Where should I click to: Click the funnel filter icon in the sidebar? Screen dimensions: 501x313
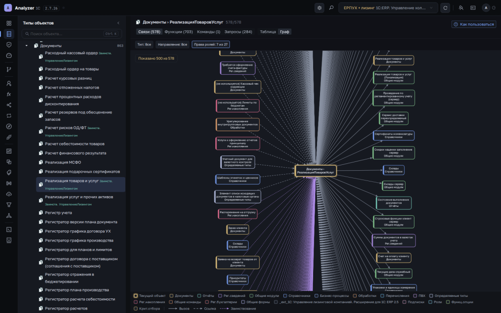coord(9,205)
